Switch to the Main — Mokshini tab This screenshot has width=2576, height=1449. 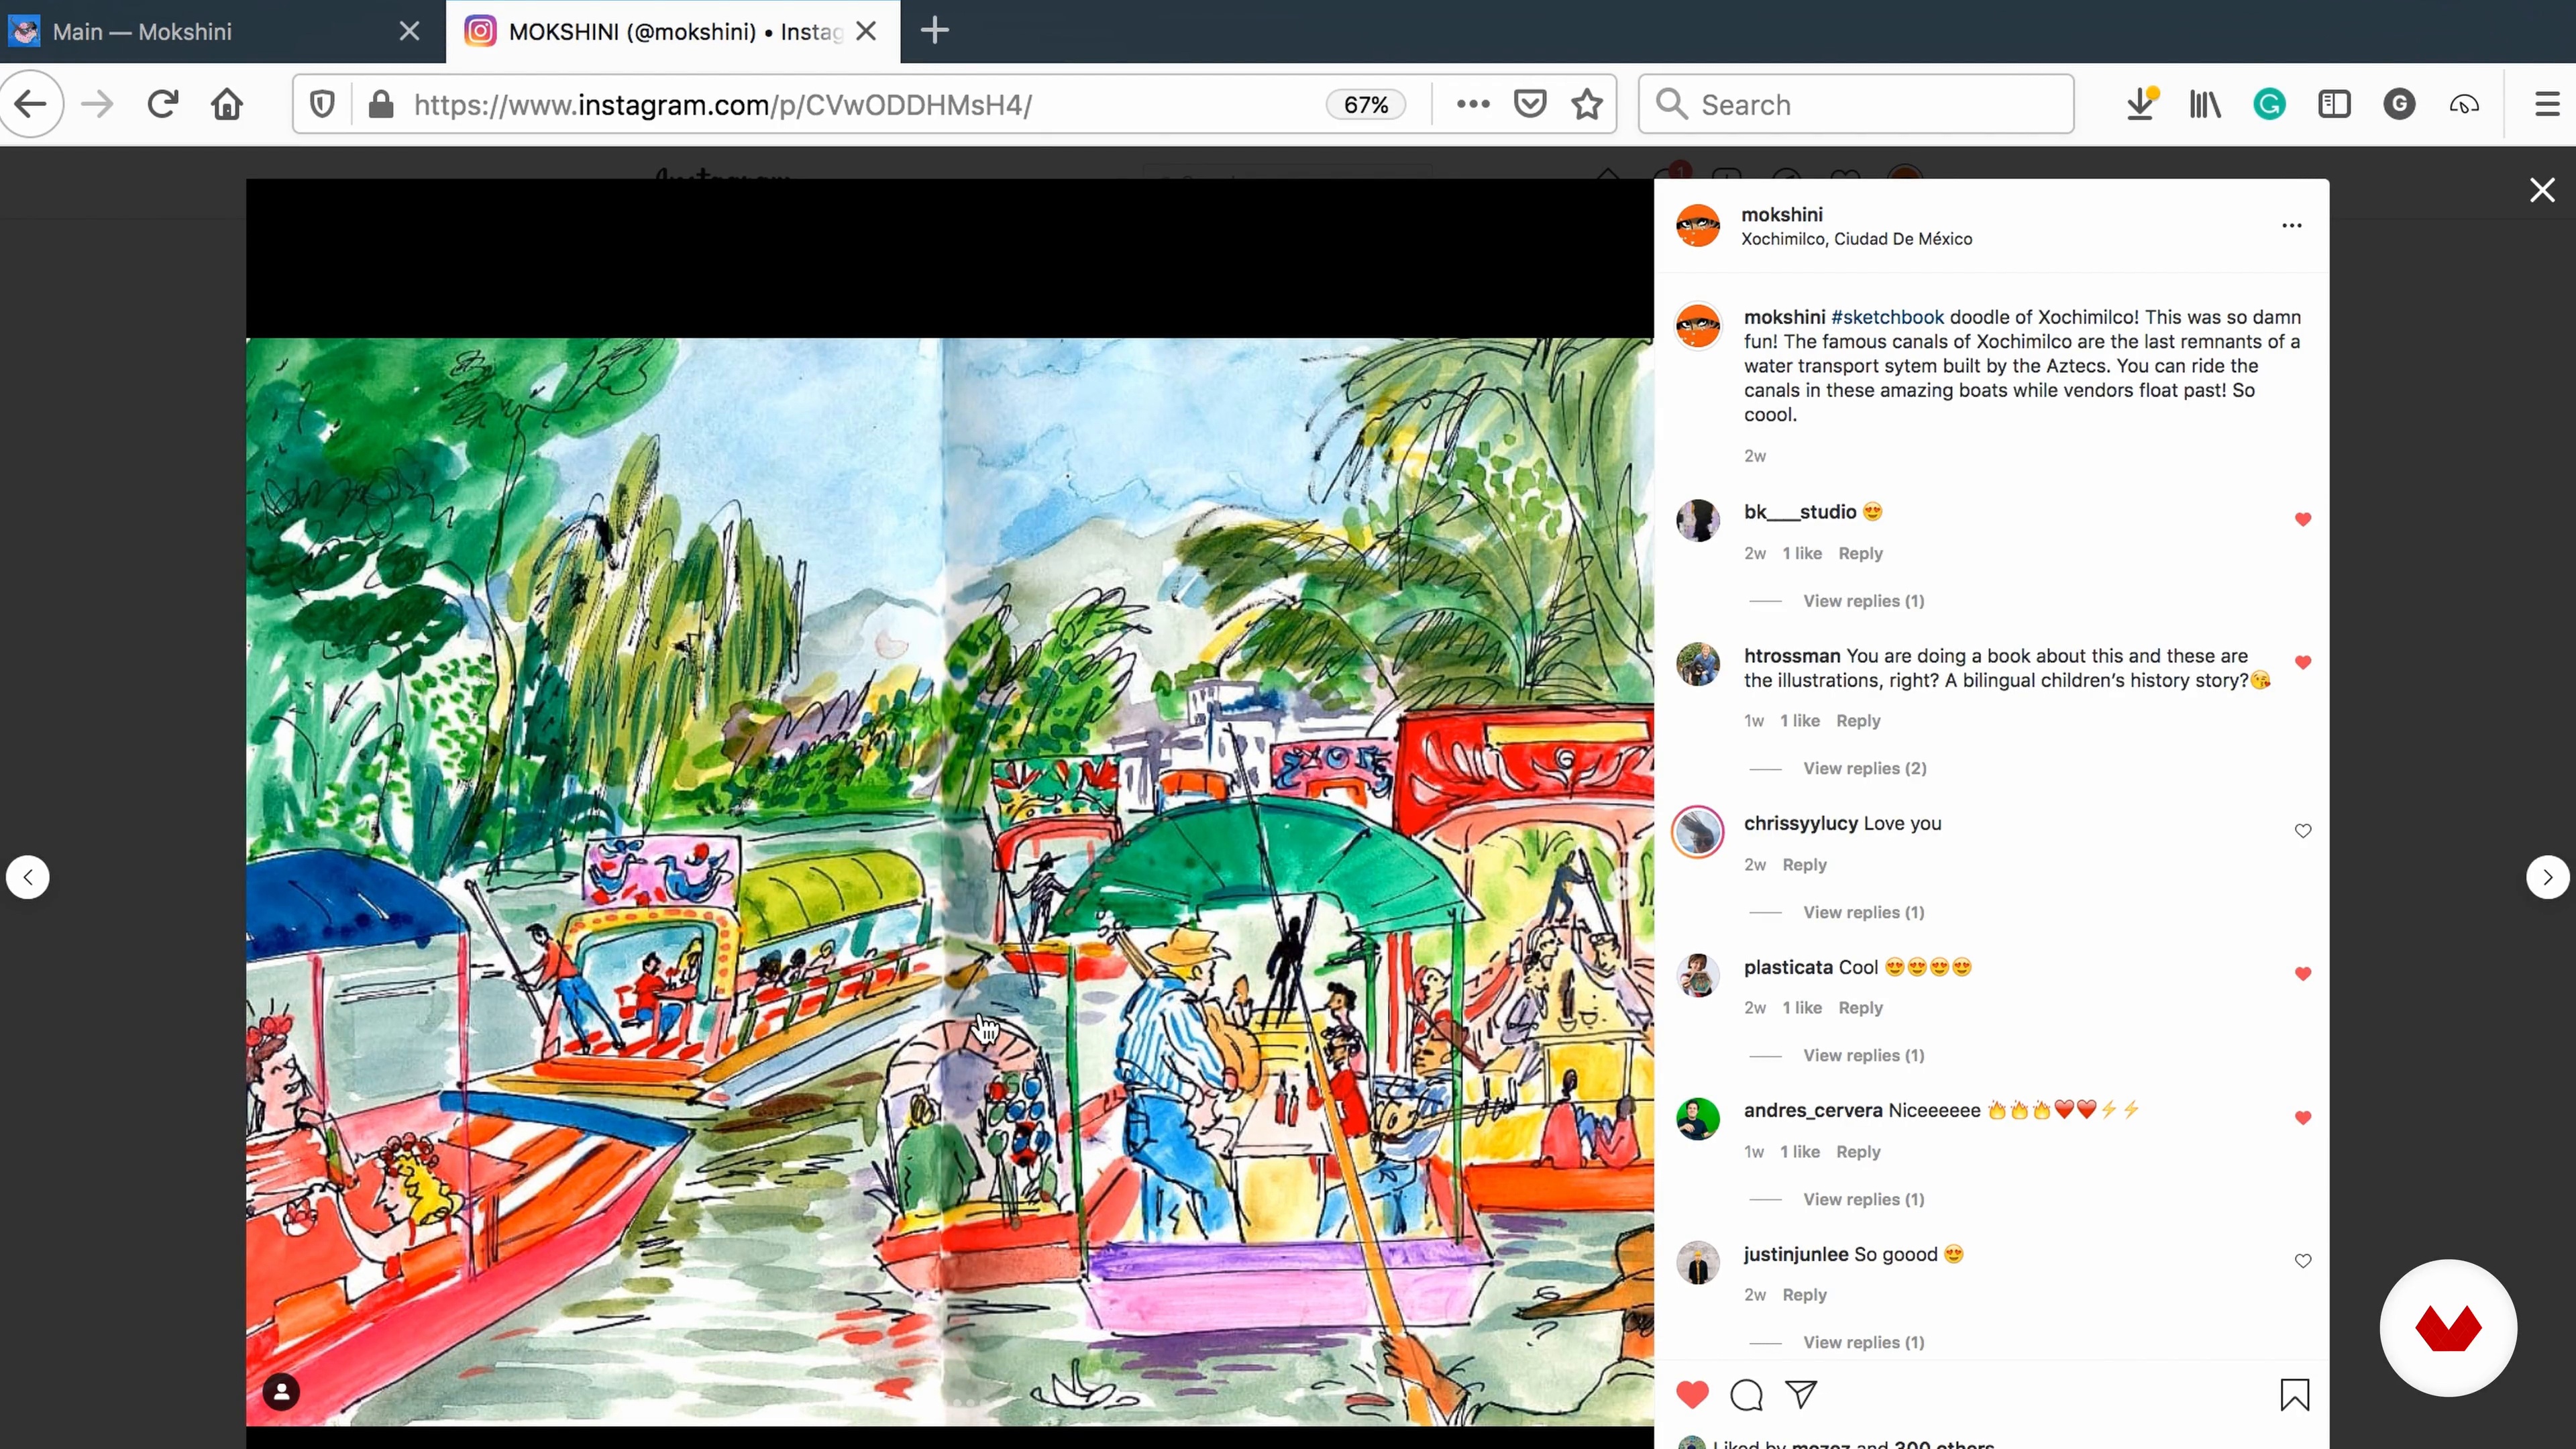point(222,31)
